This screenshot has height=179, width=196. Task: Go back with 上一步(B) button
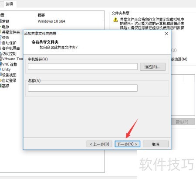coord(99,144)
